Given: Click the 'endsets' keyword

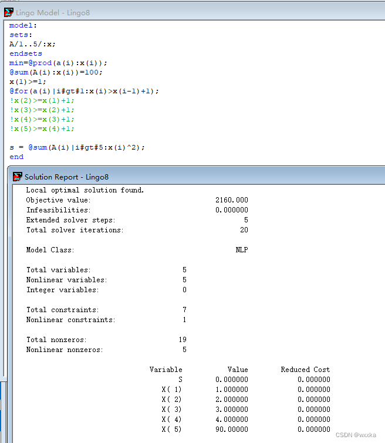Looking at the screenshot, I should 26,53.
